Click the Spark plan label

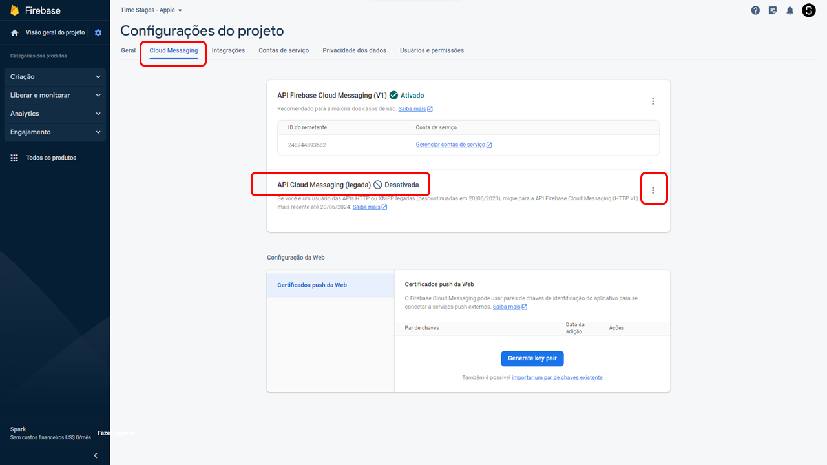click(18, 429)
